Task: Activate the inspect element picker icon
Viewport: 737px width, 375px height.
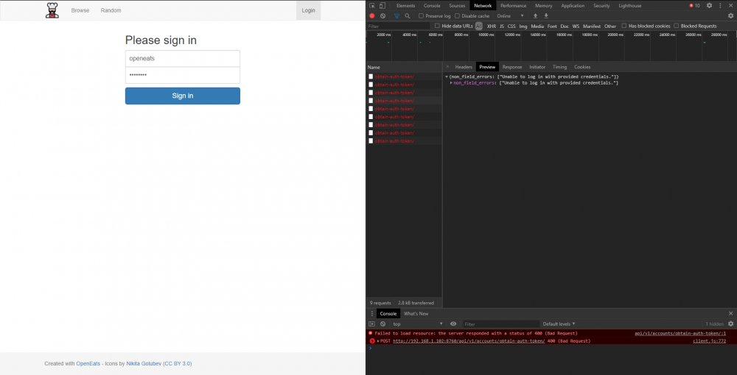Action: 371,6
